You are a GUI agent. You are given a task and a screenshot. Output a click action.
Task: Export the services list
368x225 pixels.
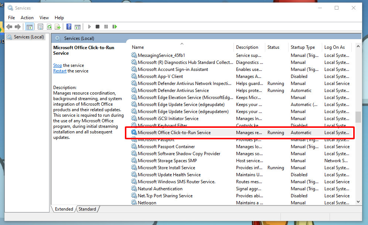click(58, 26)
